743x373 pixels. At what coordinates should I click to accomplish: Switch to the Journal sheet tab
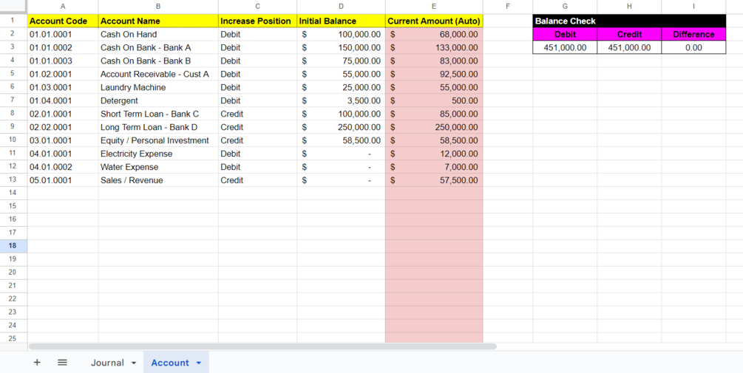(107, 363)
